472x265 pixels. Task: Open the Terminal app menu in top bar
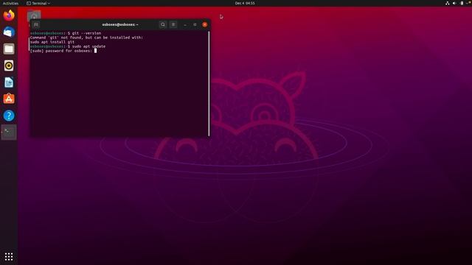(x=38, y=3)
